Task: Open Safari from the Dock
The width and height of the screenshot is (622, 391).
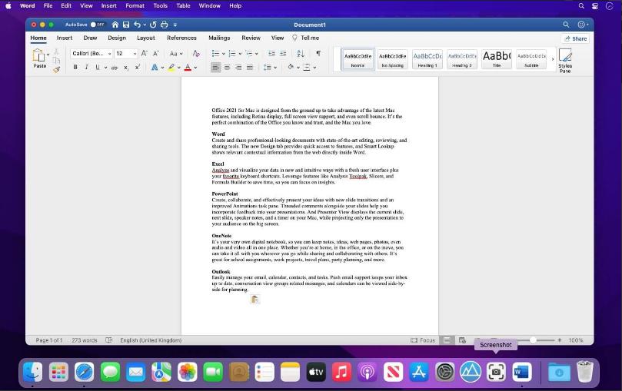Action: (x=84, y=372)
